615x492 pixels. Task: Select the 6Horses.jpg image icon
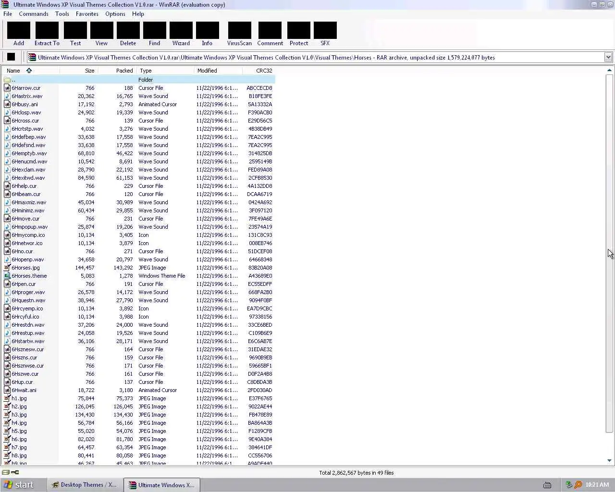click(x=7, y=268)
